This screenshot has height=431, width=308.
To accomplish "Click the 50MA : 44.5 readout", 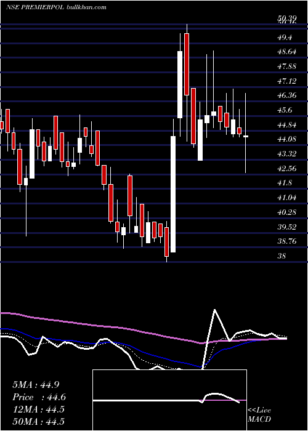I will coord(38,422).
